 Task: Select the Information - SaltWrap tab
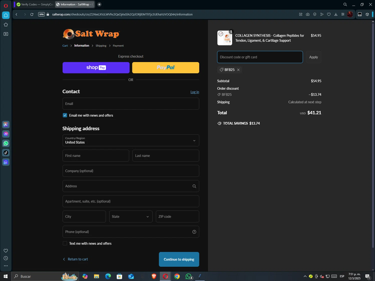pos(74,4)
